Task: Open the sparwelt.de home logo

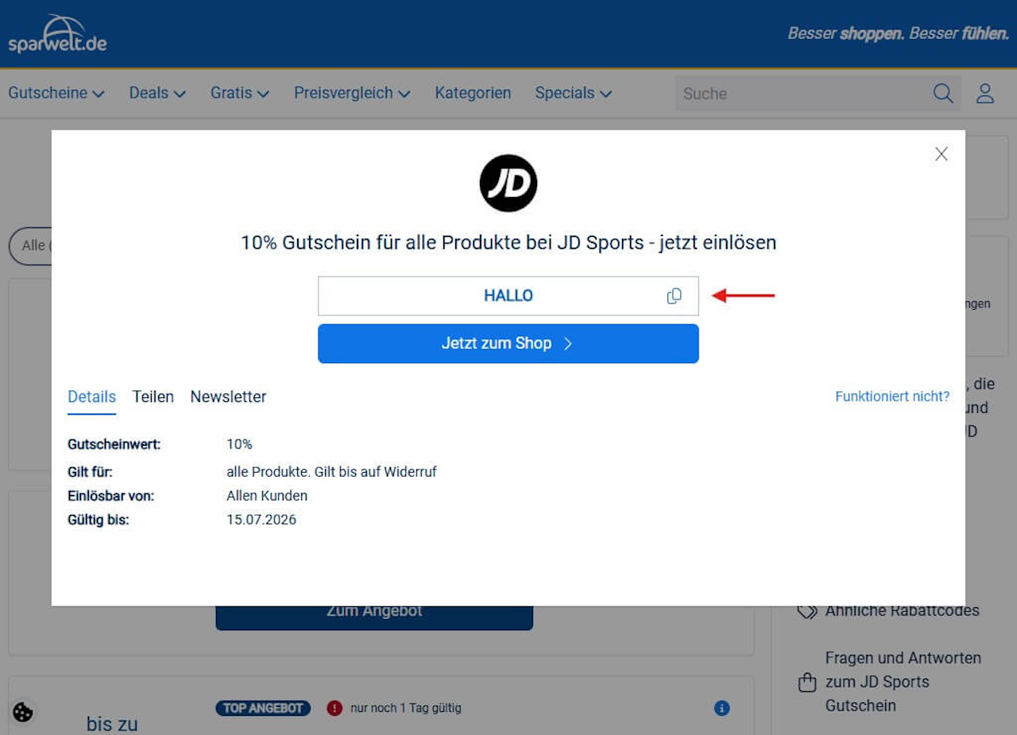Action: [57, 33]
